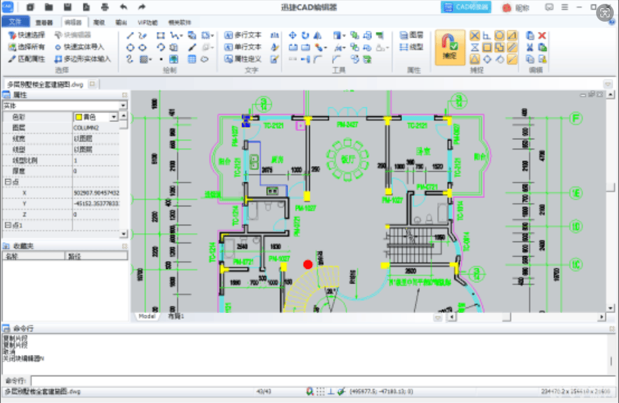Click the Undo arrow in the title bar
This screenshot has height=403, width=619.
[x=123, y=7]
